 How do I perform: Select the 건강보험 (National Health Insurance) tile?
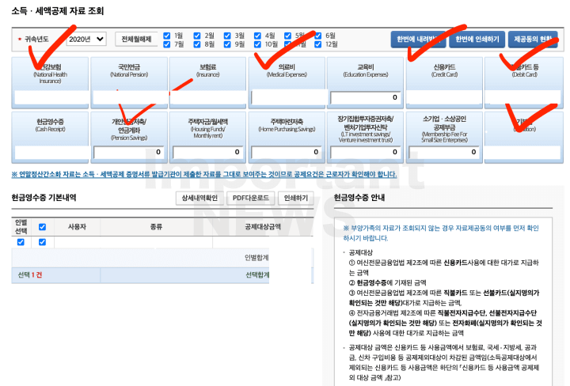[x=50, y=83]
